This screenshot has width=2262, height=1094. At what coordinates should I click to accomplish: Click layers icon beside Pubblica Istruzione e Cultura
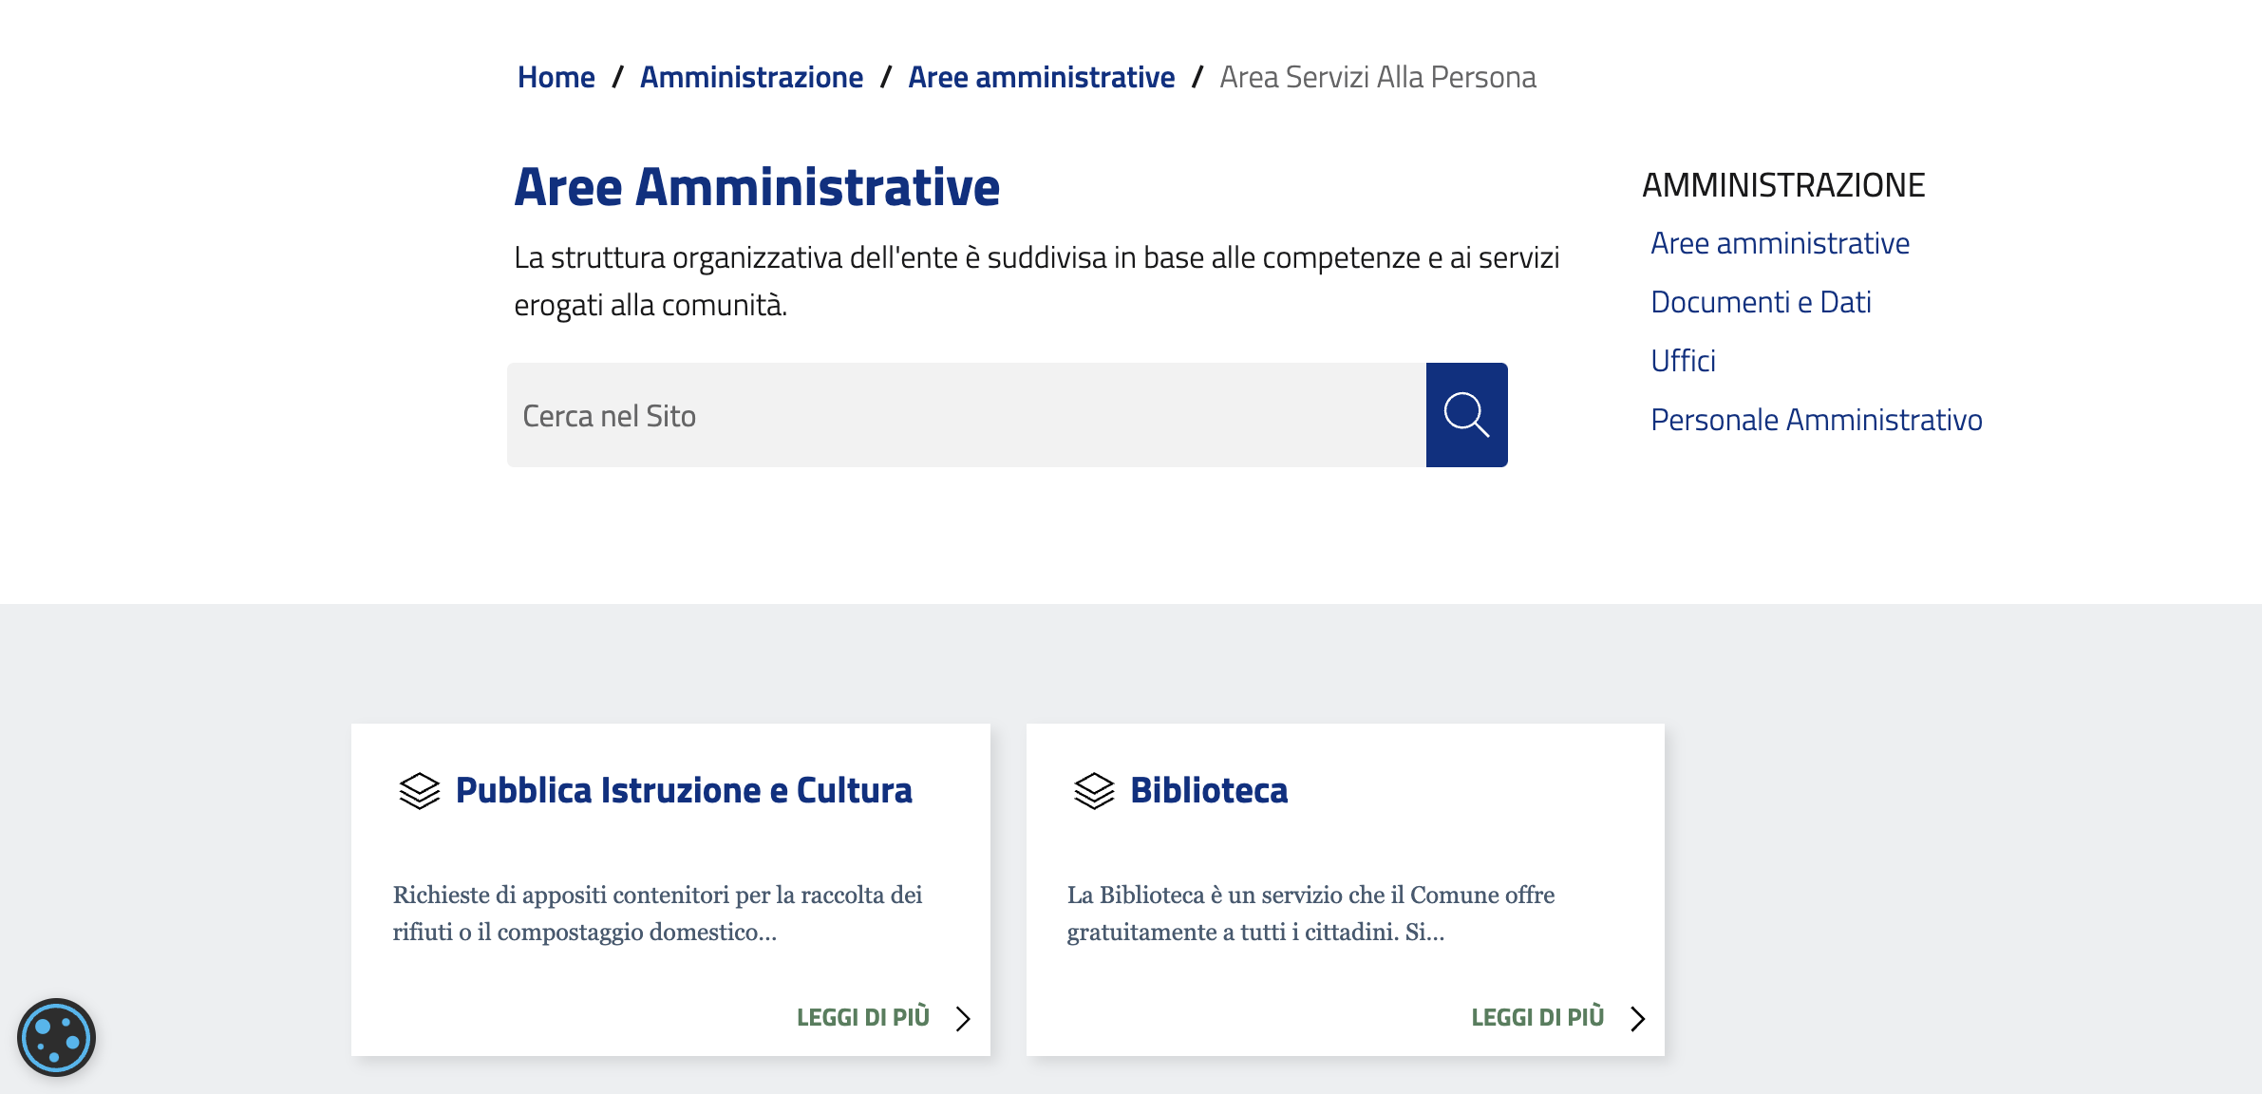[x=419, y=790]
